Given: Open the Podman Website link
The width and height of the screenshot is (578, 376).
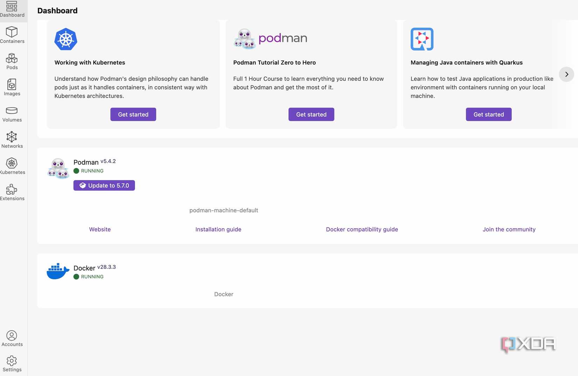Looking at the screenshot, I should 99,229.
